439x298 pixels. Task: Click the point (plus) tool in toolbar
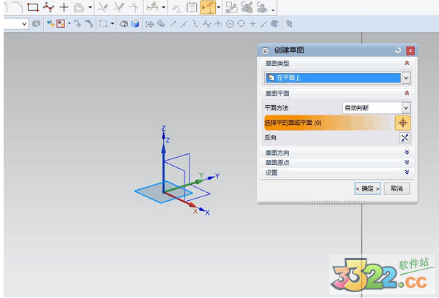64,7
